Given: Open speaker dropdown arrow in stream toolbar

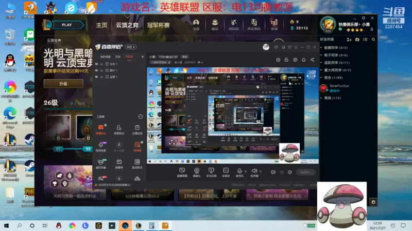Looking at the screenshot, I should [261, 171].
